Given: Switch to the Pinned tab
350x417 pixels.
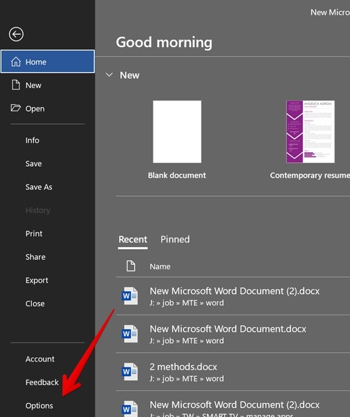Looking at the screenshot, I should point(175,239).
